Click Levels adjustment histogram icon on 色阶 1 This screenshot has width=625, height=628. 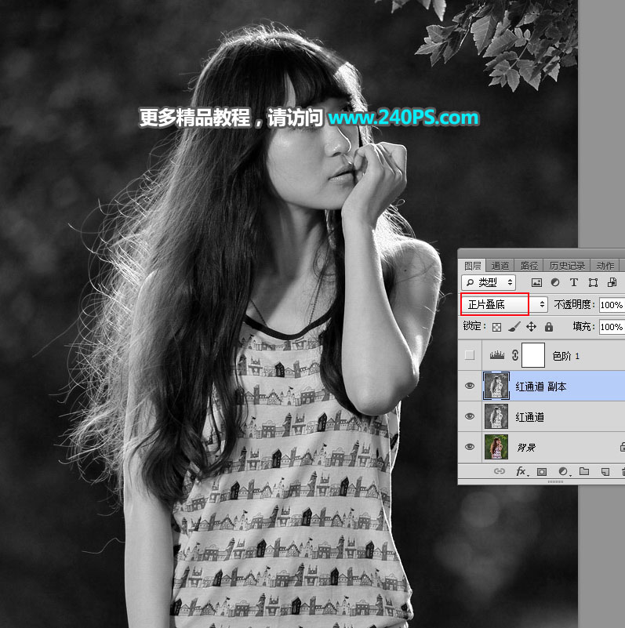(x=497, y=355)
